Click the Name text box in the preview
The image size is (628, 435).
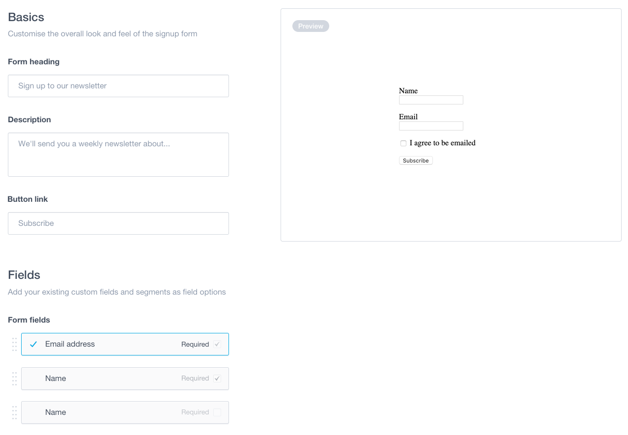431,100
